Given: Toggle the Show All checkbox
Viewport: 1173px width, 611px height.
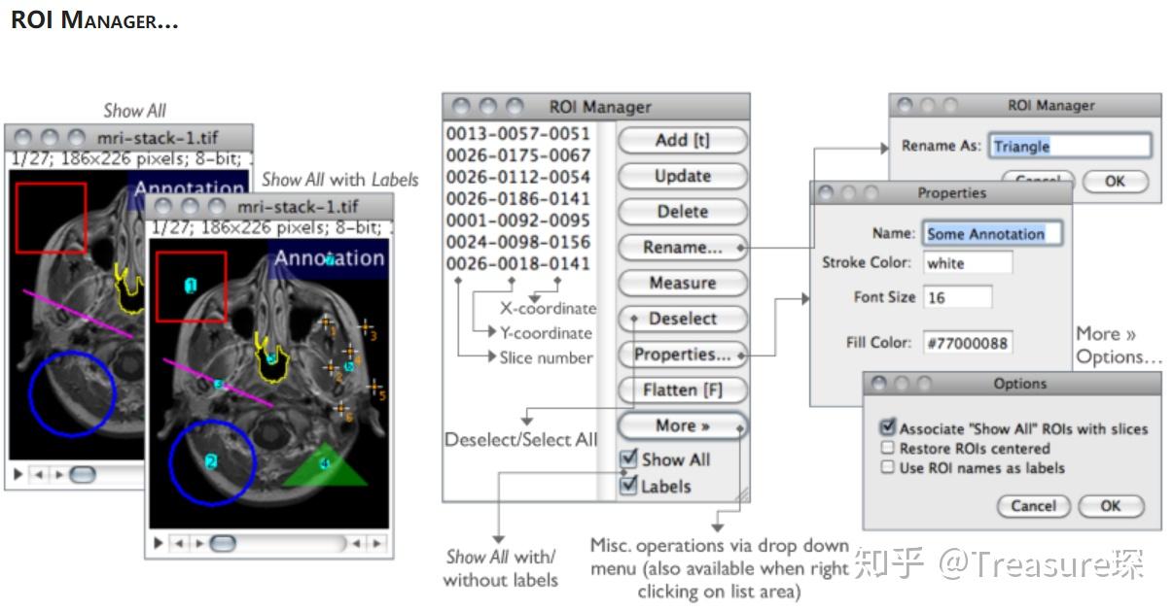Looking at the screenshot, I should tap(629, 458).
